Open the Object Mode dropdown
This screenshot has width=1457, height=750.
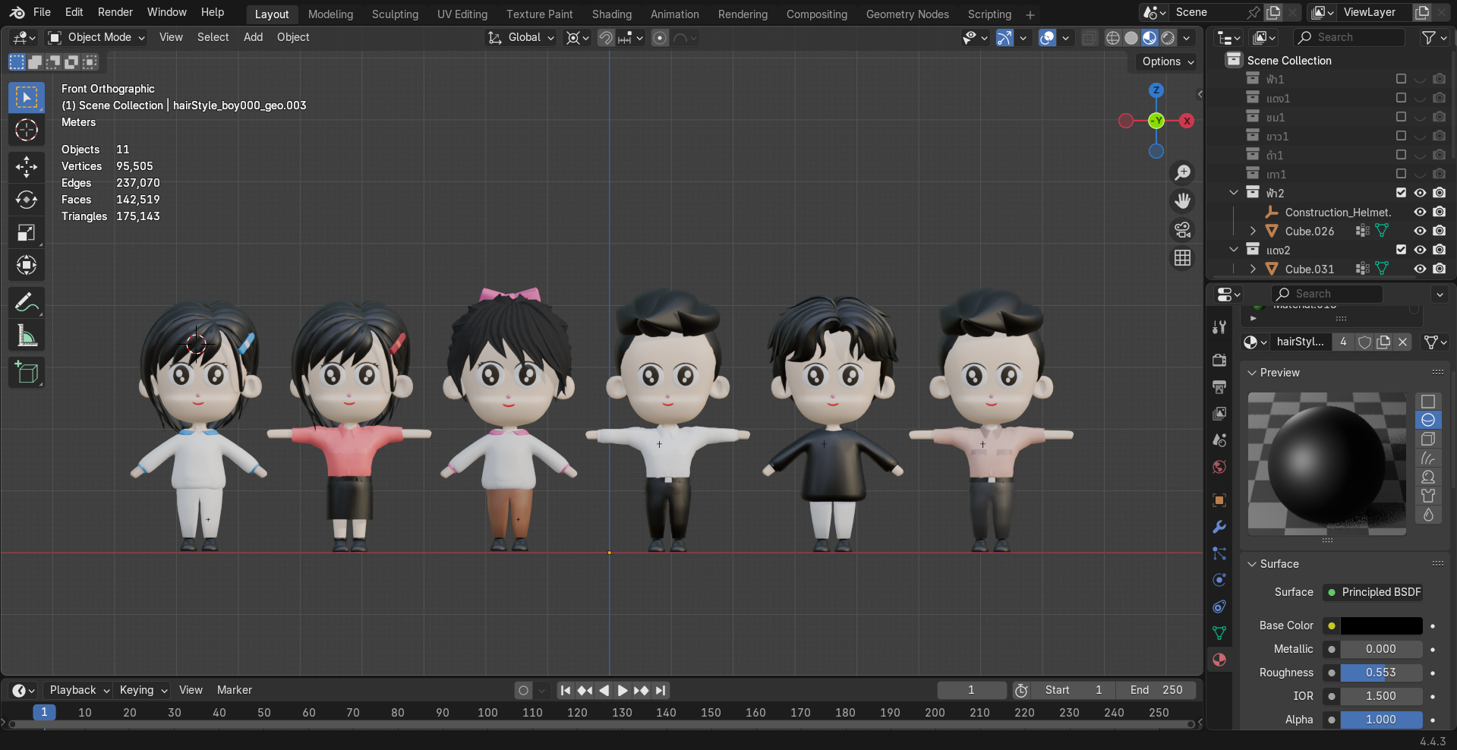click(96, 37)
